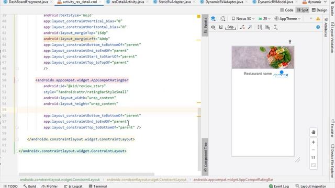This screenshot has width=335, height=188.
Task: Click the AppCompatRatingBar breadcrumb
Action: point(233,180)
